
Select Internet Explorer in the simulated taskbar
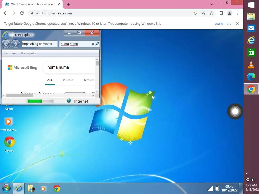[18, 188]
